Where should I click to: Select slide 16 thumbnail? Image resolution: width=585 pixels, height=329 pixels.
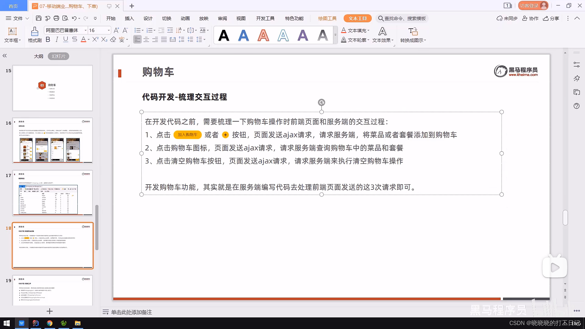tap(52, 140)
